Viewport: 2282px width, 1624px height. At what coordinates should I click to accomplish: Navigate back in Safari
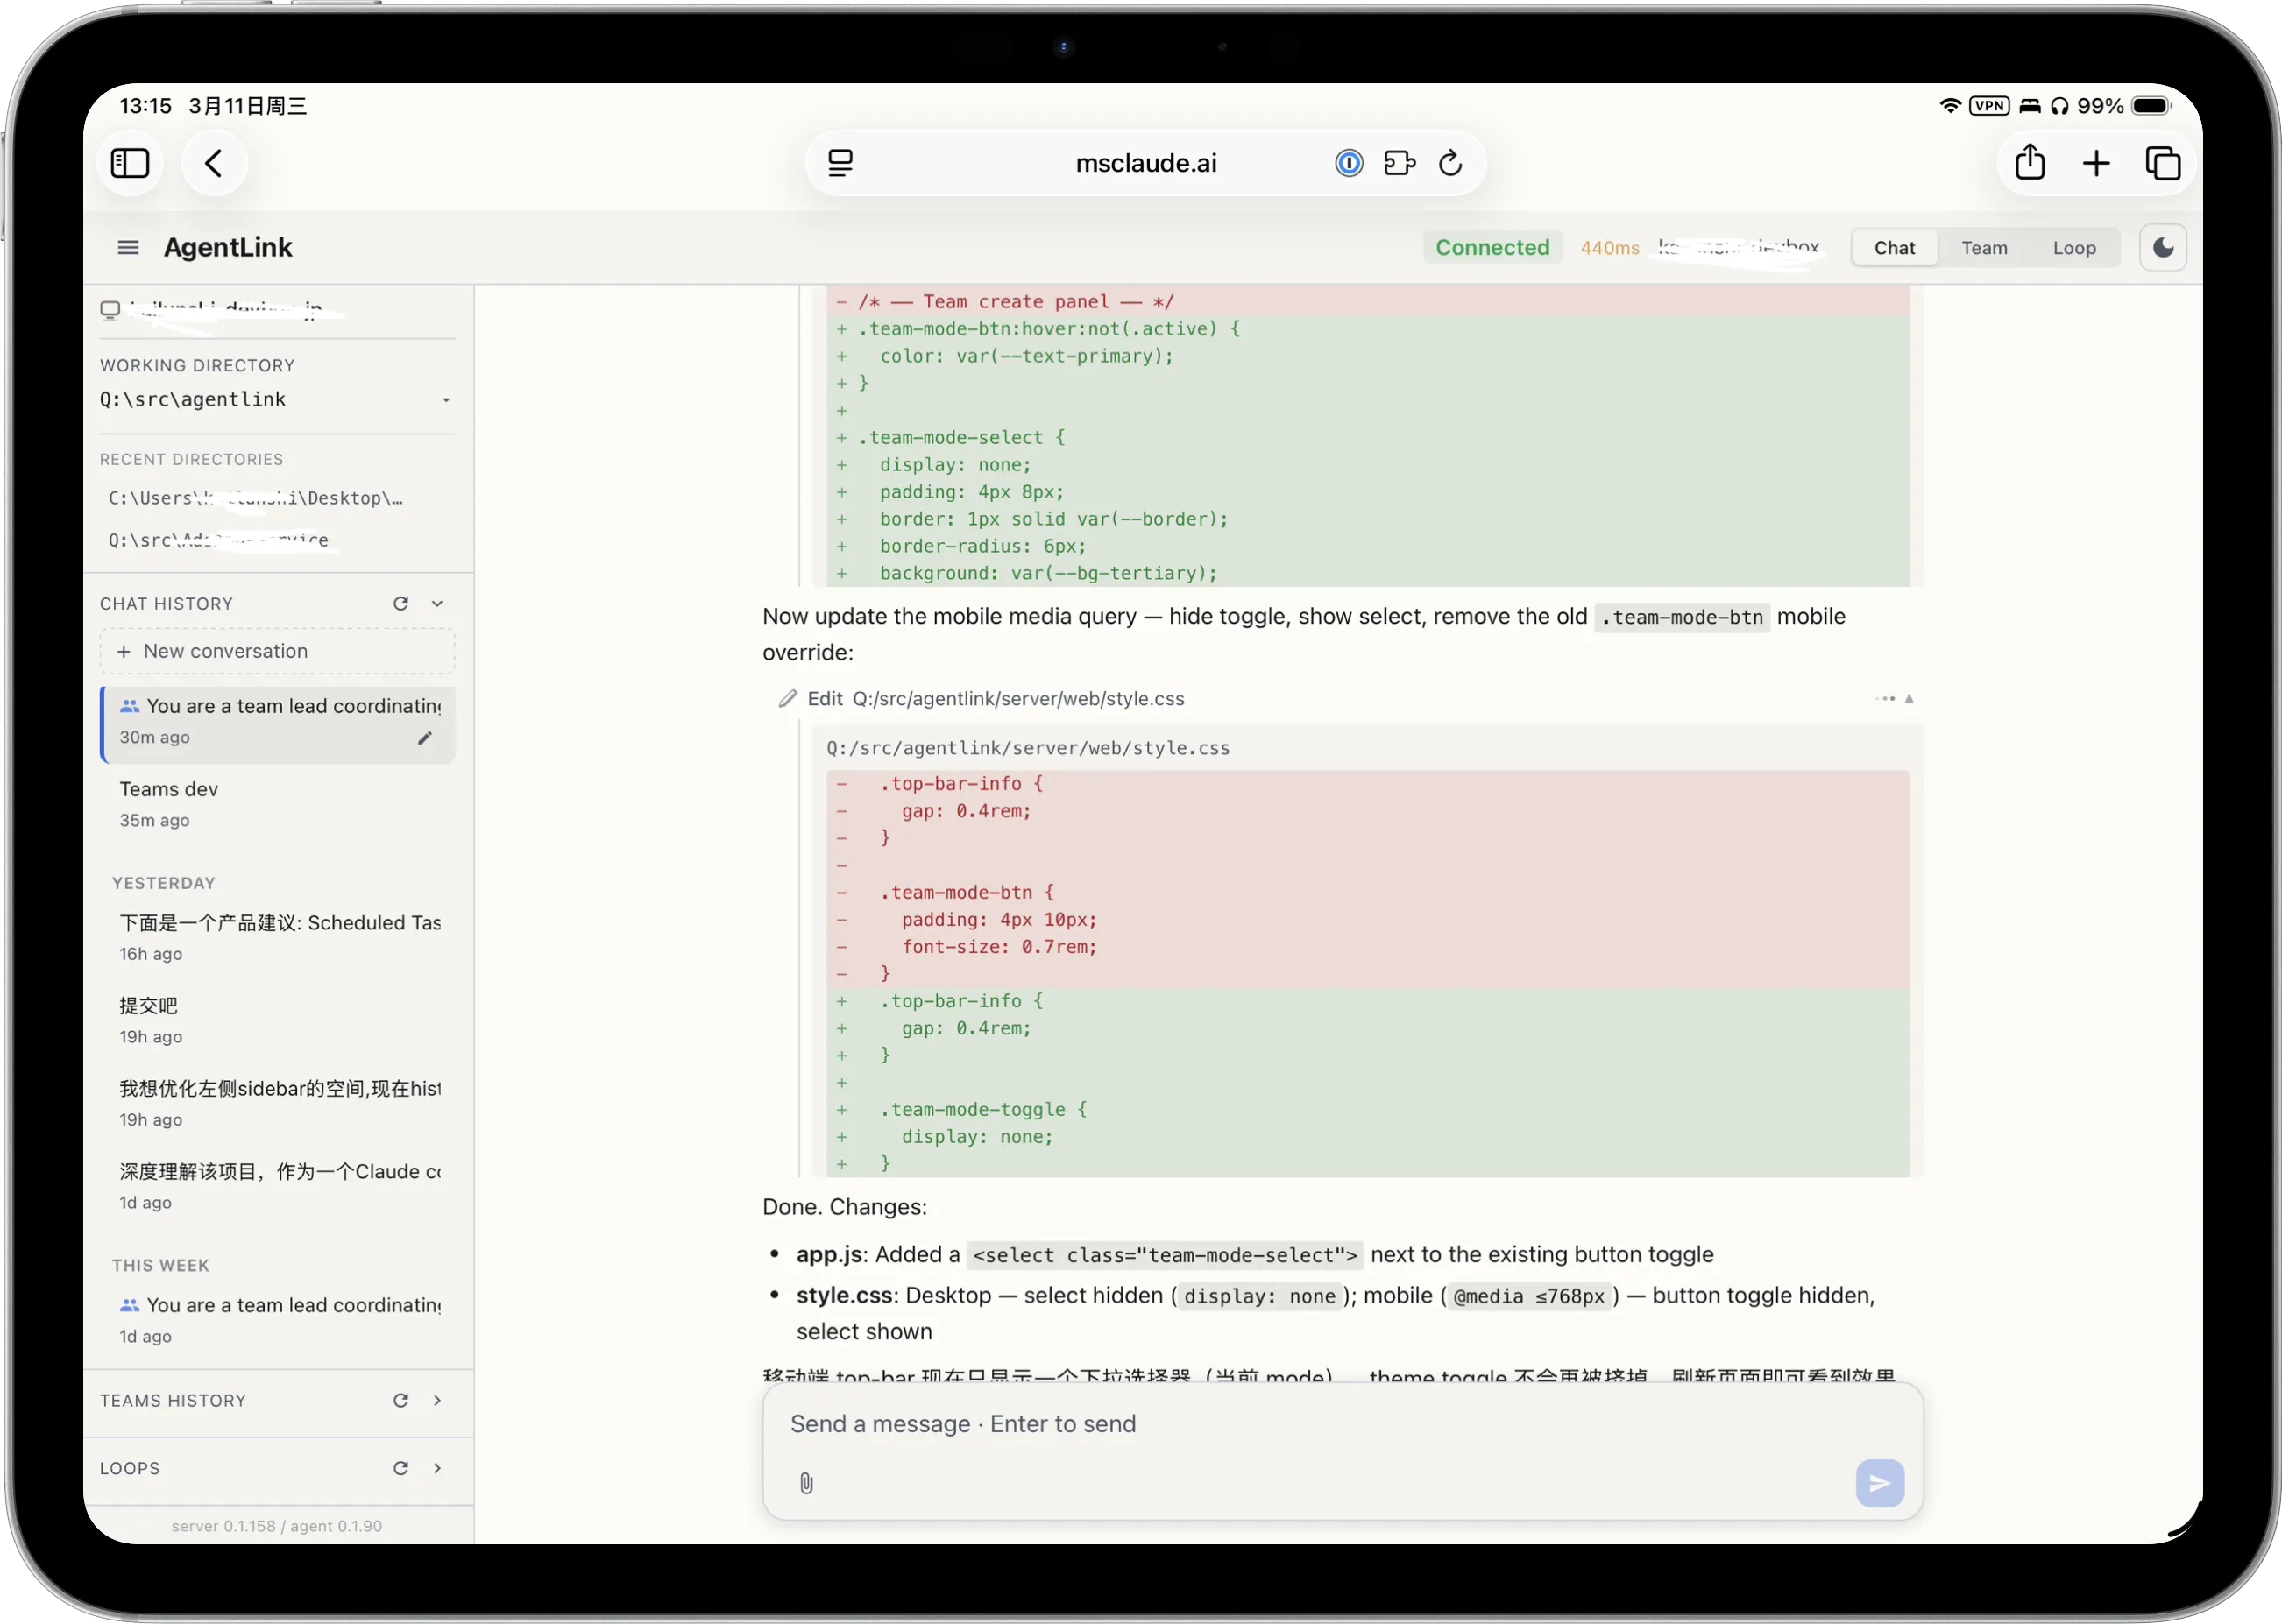(213, 163)
